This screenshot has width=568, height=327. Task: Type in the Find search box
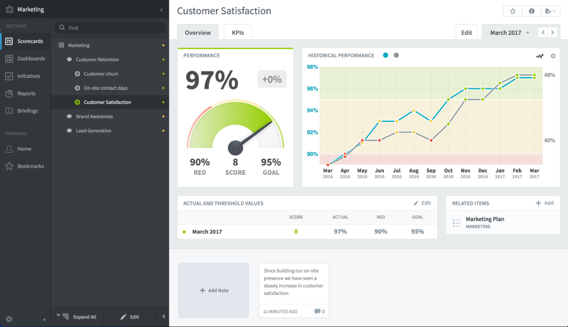[x=109, y=27]
